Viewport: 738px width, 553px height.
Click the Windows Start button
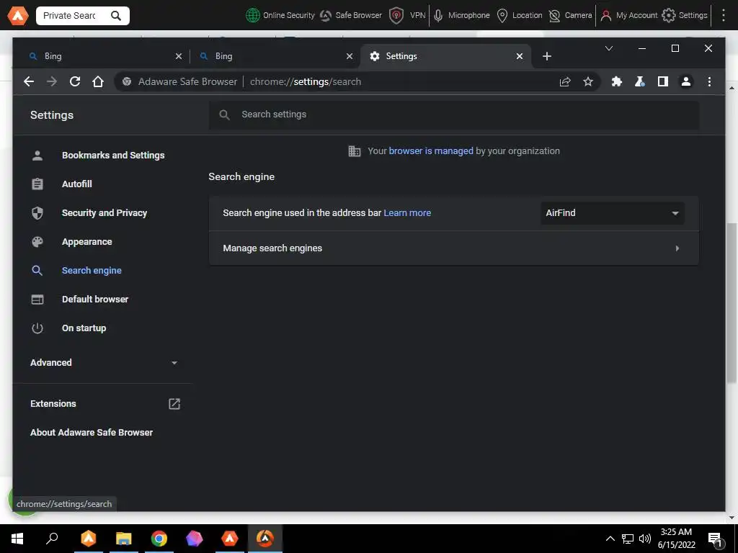click(17, 539)
